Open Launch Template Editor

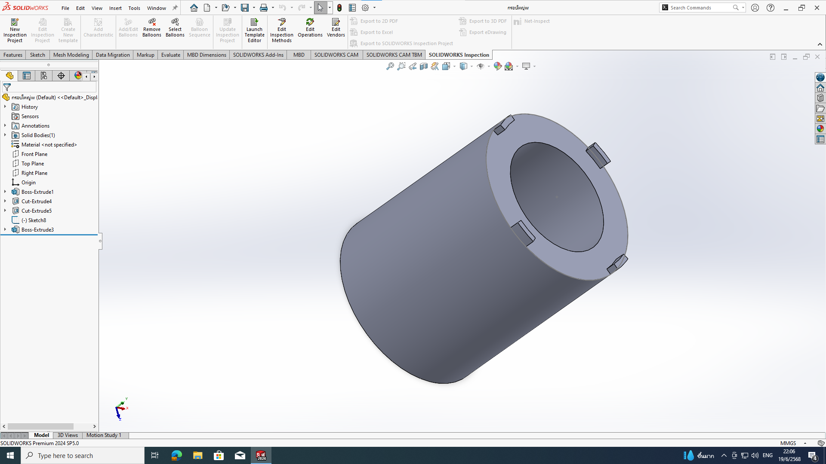click(x=254, y=30)
